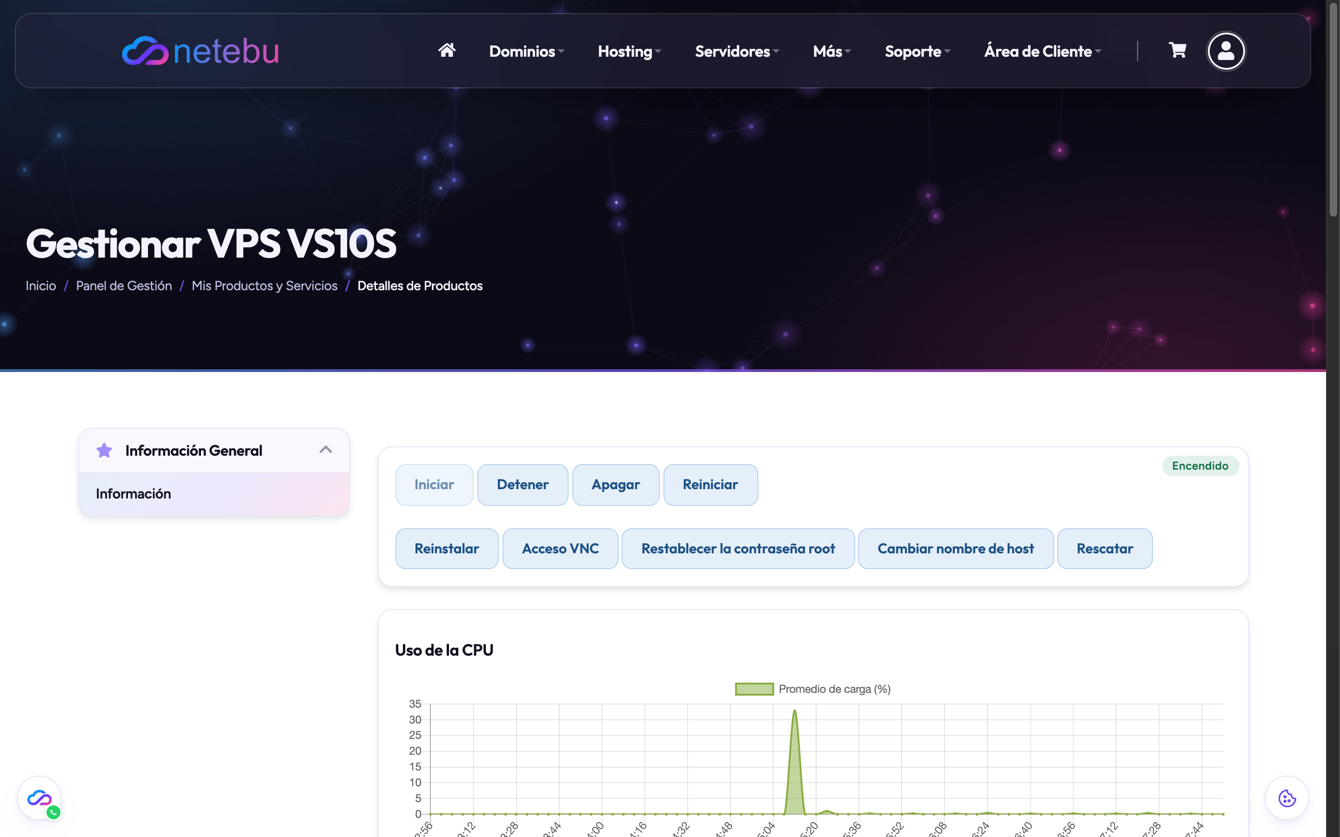
Task: Expand the Más dropdown menu
Action: click(832, 51)
